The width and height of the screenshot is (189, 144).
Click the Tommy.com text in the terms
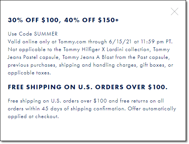[72, 42]
